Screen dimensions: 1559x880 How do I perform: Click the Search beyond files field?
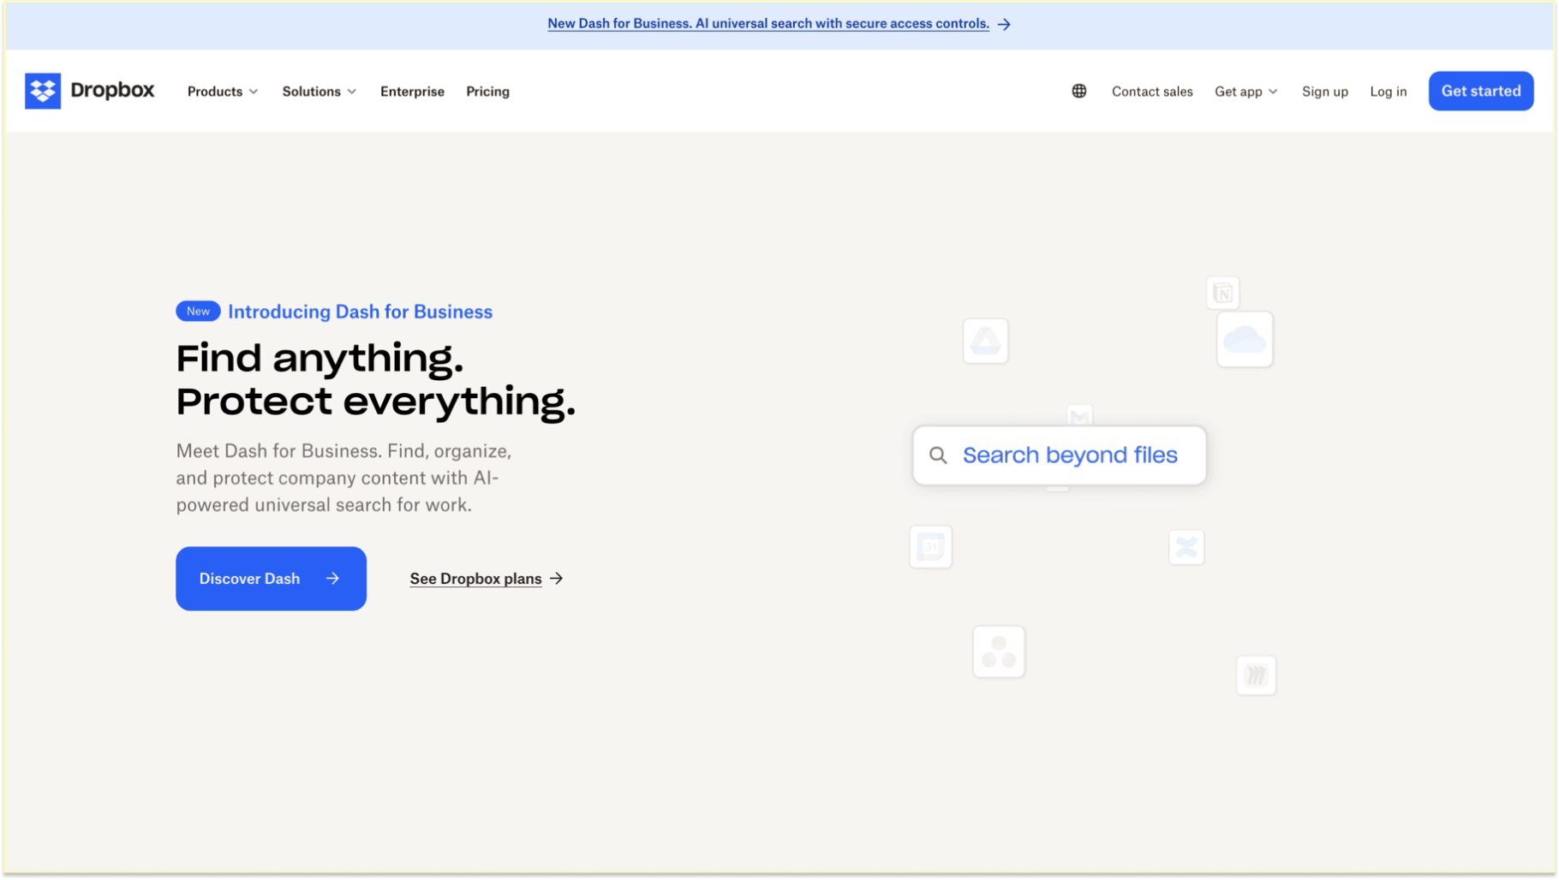pyautogui.click(x=1060, y=455)
